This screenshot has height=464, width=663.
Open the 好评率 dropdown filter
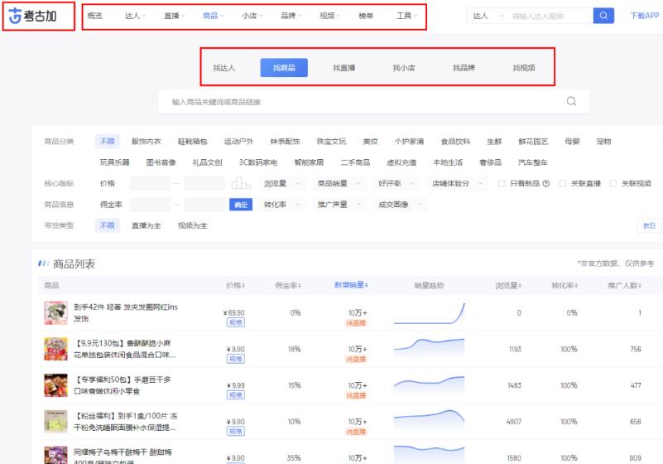click(x=396, y=183)
